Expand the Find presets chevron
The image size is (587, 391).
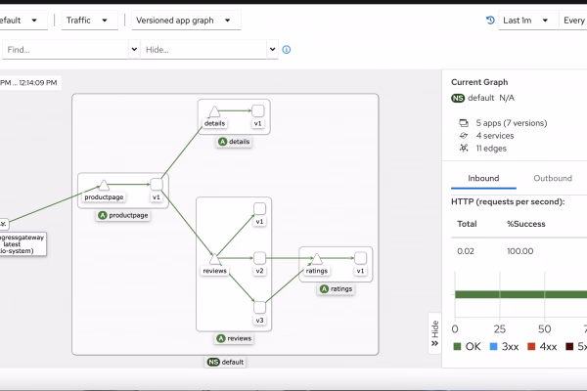click(x=134, y=50)
